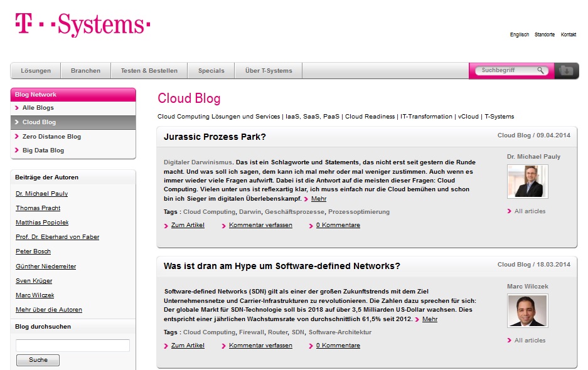Viewport: 588px width, 370px height.
Task: Switch language via Englisch link
Action: 519,34
